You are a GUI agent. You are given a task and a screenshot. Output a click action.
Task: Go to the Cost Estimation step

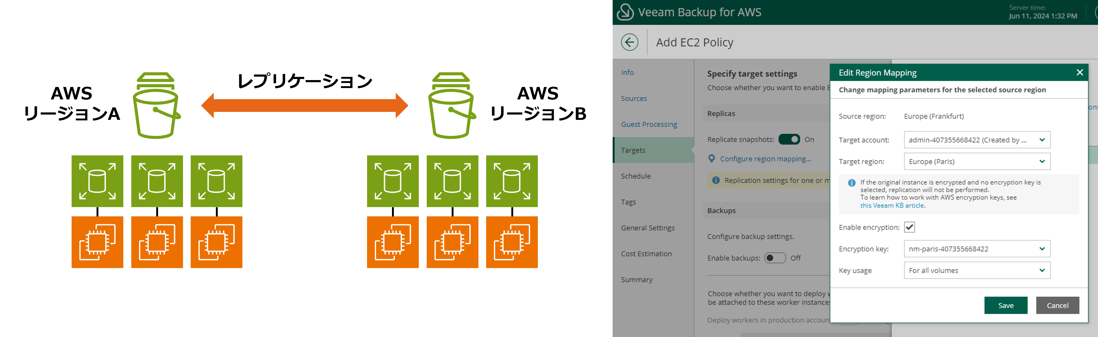point(646,253)
